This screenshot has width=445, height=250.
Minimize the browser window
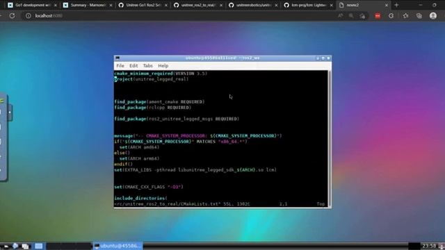point(420,5)
